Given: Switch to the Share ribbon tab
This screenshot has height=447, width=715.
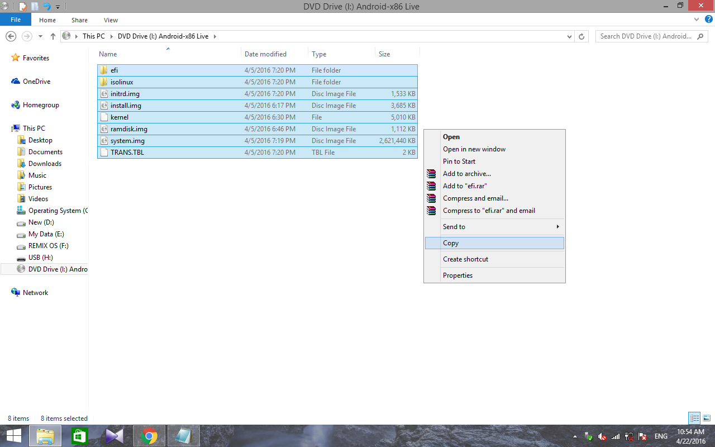Looking at the screenshot, I should (79, 20).
